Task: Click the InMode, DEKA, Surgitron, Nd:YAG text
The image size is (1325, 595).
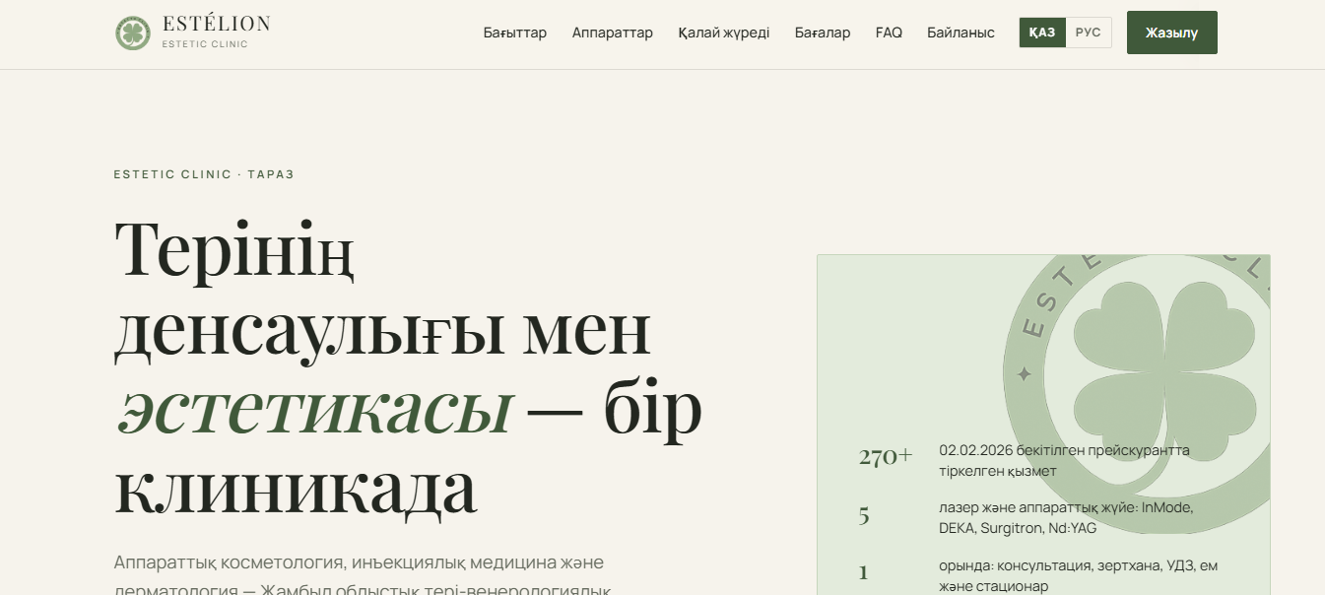Action: (1066, 517)
